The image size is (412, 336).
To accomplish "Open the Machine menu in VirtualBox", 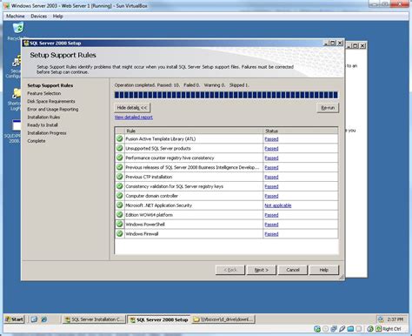I will pyautogui.click(x=16, y=17).
